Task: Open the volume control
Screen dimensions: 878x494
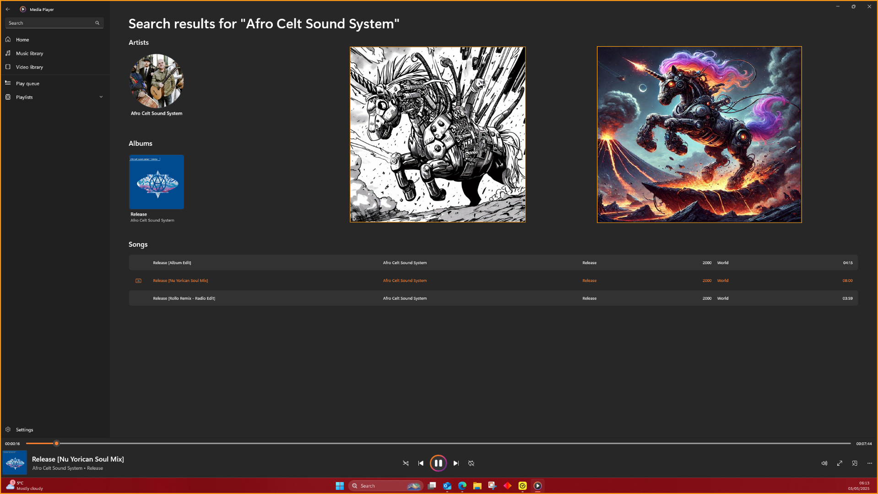Action: (824, 463)
